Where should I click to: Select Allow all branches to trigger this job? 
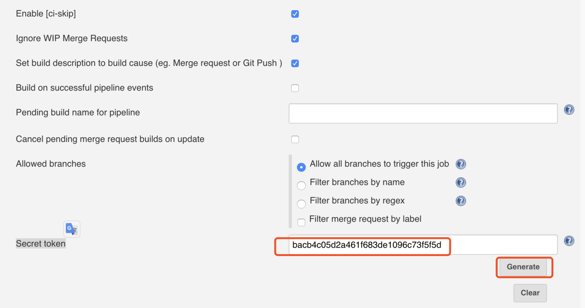click(x=301, y=168)
